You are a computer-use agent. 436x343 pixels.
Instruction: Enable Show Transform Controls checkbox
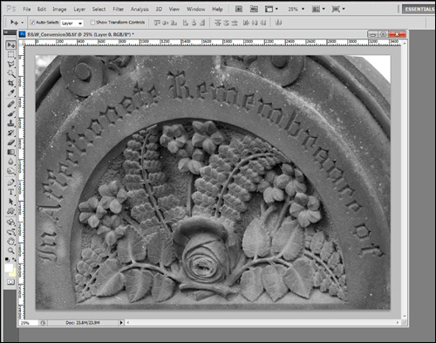pos(92,23)
